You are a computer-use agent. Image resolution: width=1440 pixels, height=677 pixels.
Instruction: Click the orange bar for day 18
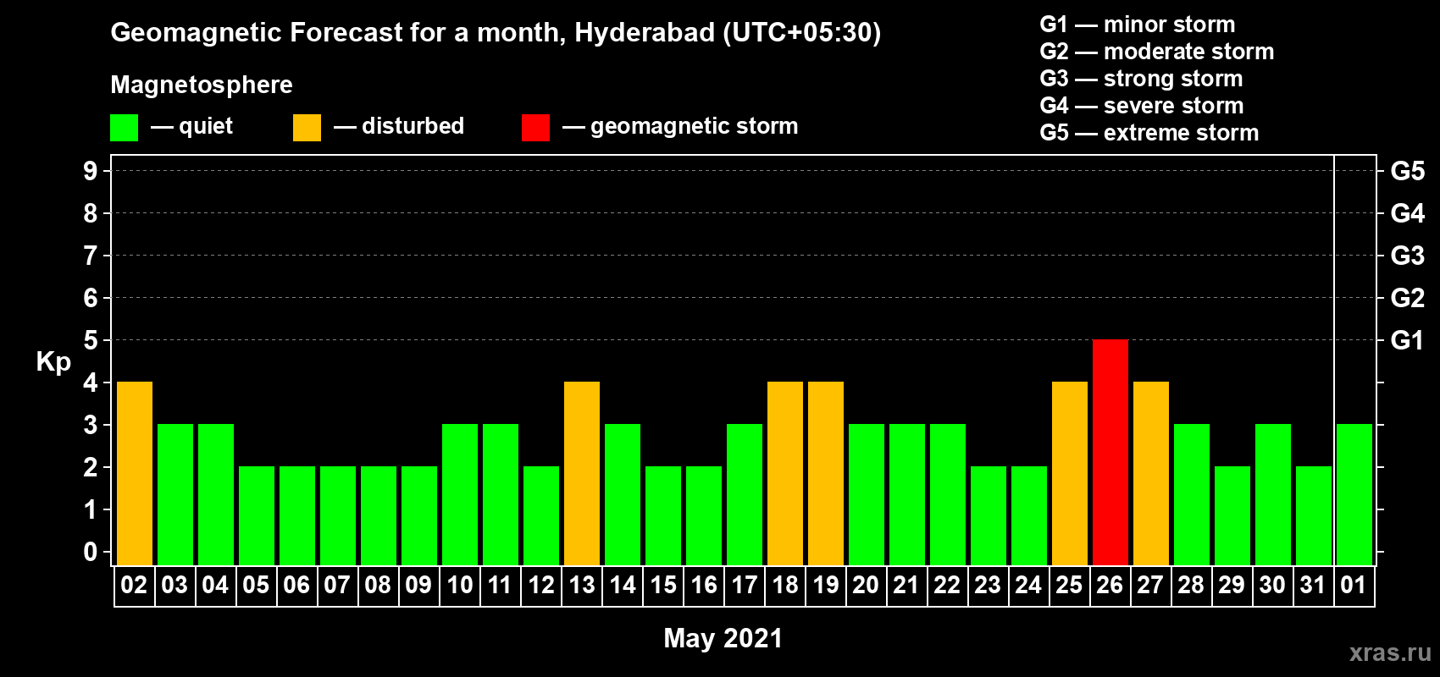(785, 473)
